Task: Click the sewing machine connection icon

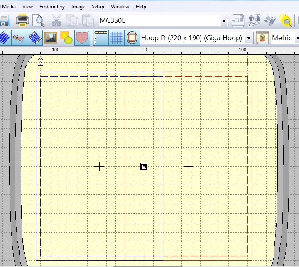Action: [x=238, y=20]
